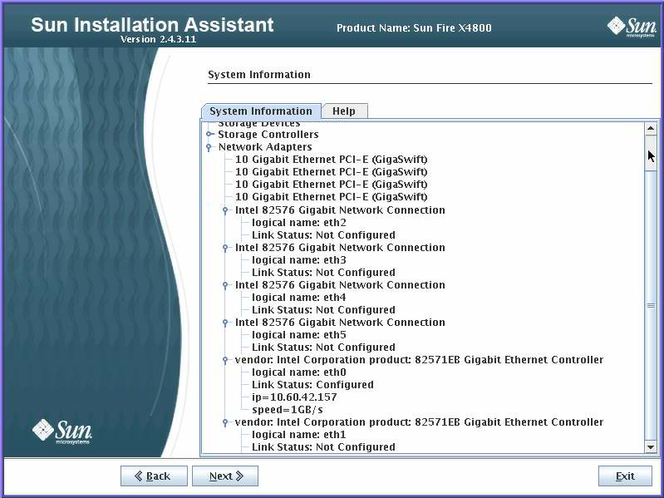Collapse the 82571EB controller node with eth0
664x498 pixels.
click(225, 360)
